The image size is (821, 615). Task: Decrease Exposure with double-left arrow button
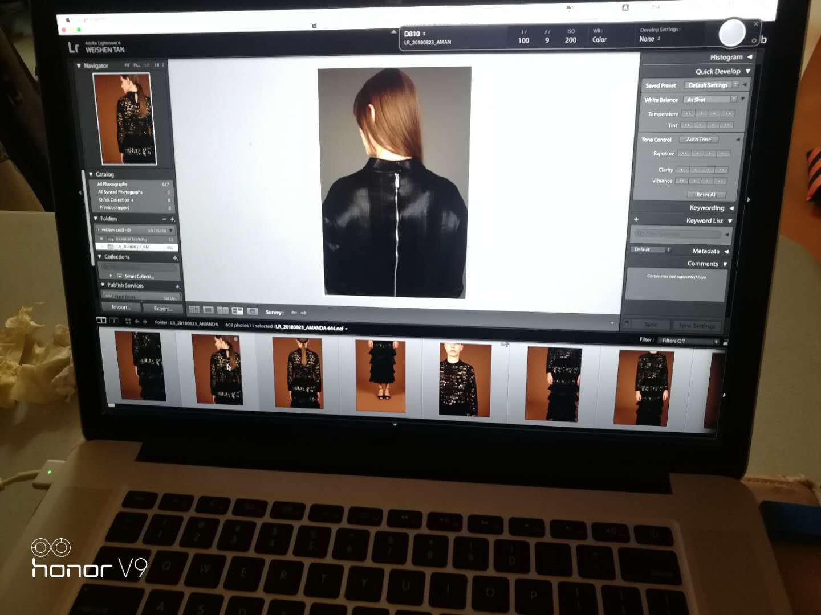684,153
